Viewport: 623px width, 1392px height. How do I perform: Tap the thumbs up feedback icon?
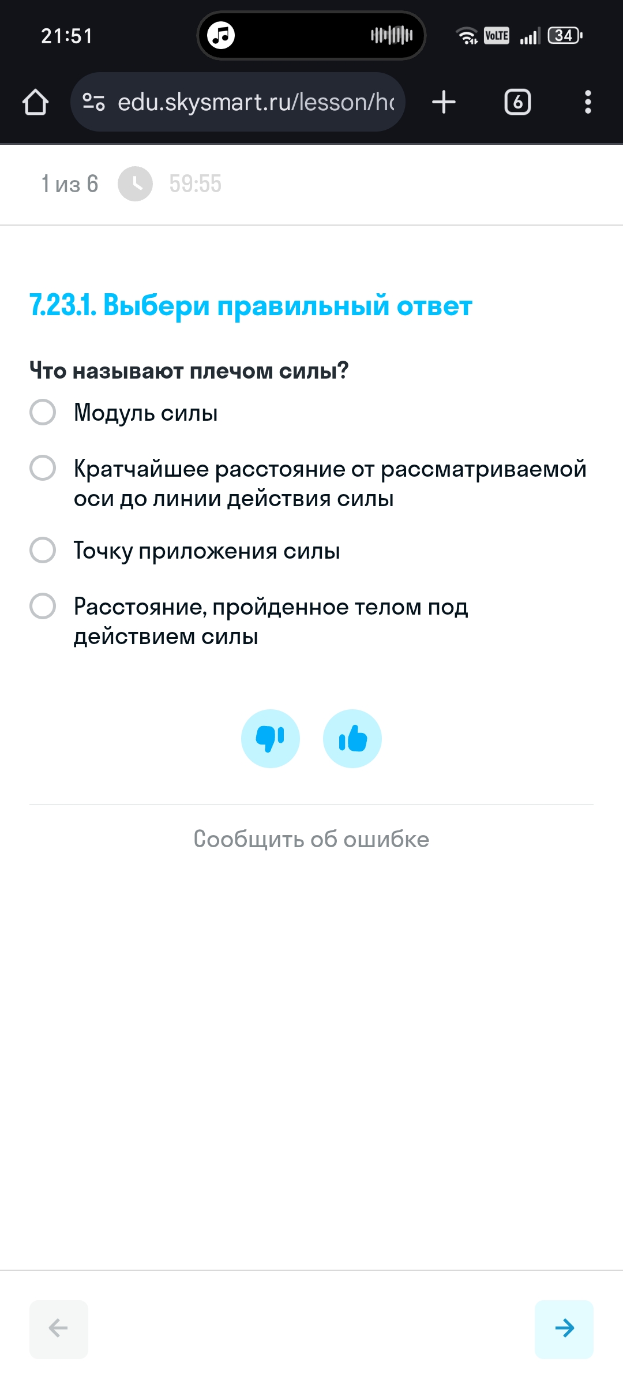352,739
